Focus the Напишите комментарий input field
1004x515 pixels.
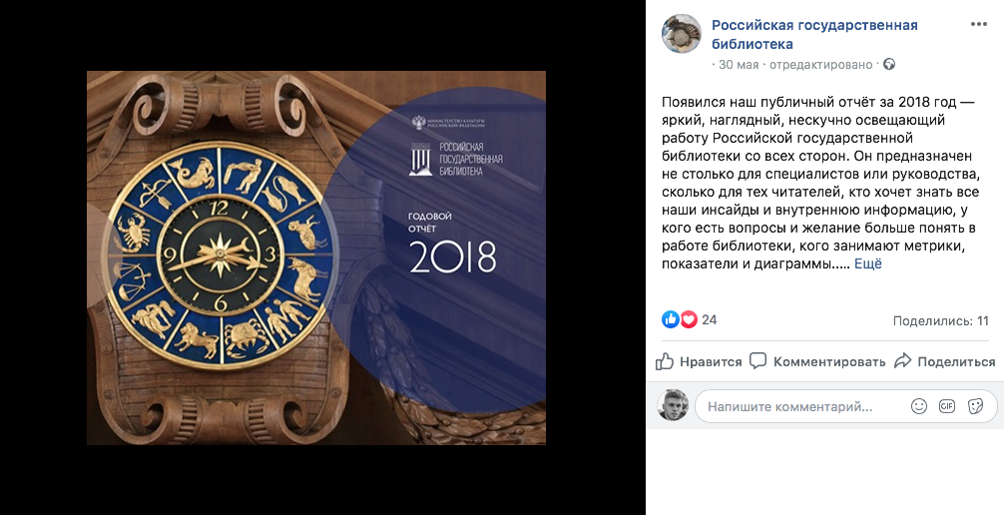coord(806,406)
